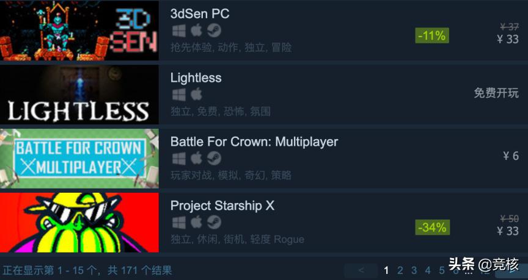Image resolution: width=528 pixels, height=280 pixels.
Task: Click the Windows icon under 3dSen PC
Action: [179, 31]
